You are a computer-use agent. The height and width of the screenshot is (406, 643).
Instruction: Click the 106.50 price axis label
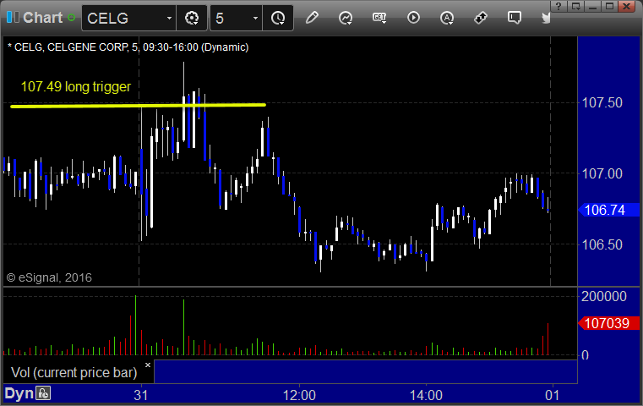602,244
